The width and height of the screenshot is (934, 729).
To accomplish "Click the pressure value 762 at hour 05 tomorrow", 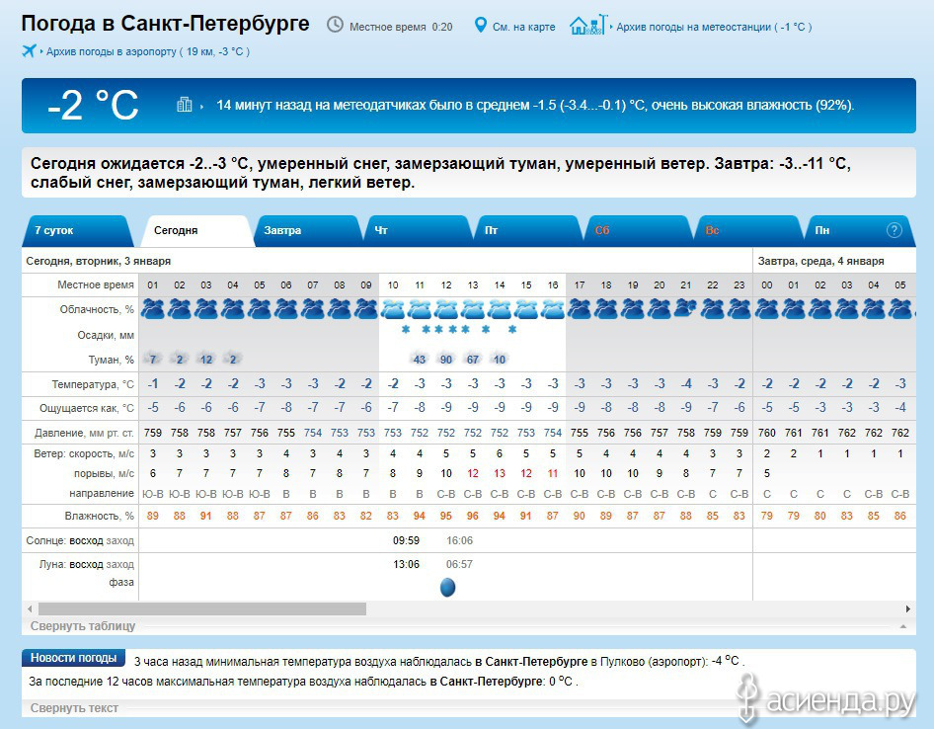I will click(900, 433).
